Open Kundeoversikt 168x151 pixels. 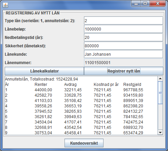point(84,143)
